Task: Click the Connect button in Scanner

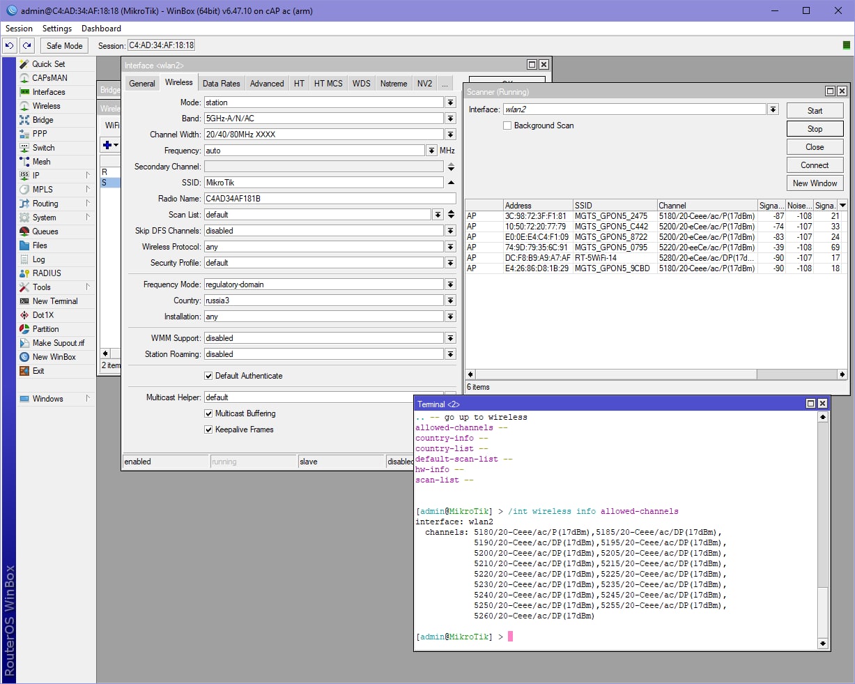Action: (815, 165)
